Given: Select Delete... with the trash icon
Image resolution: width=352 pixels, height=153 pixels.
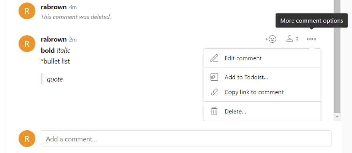Looking at the screenshot, I should click(x=262, y=111).
